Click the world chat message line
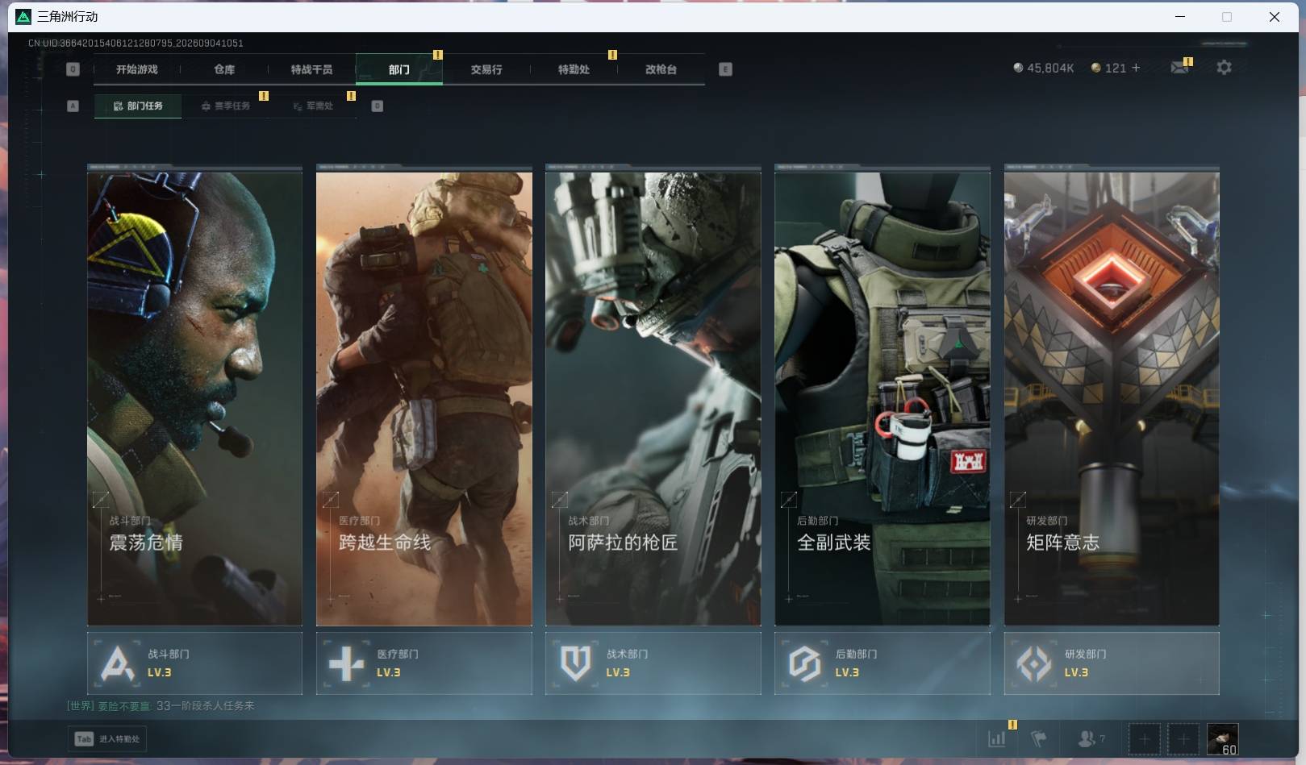The height and width of the screenshot is (765, 1306). point(161,705)
